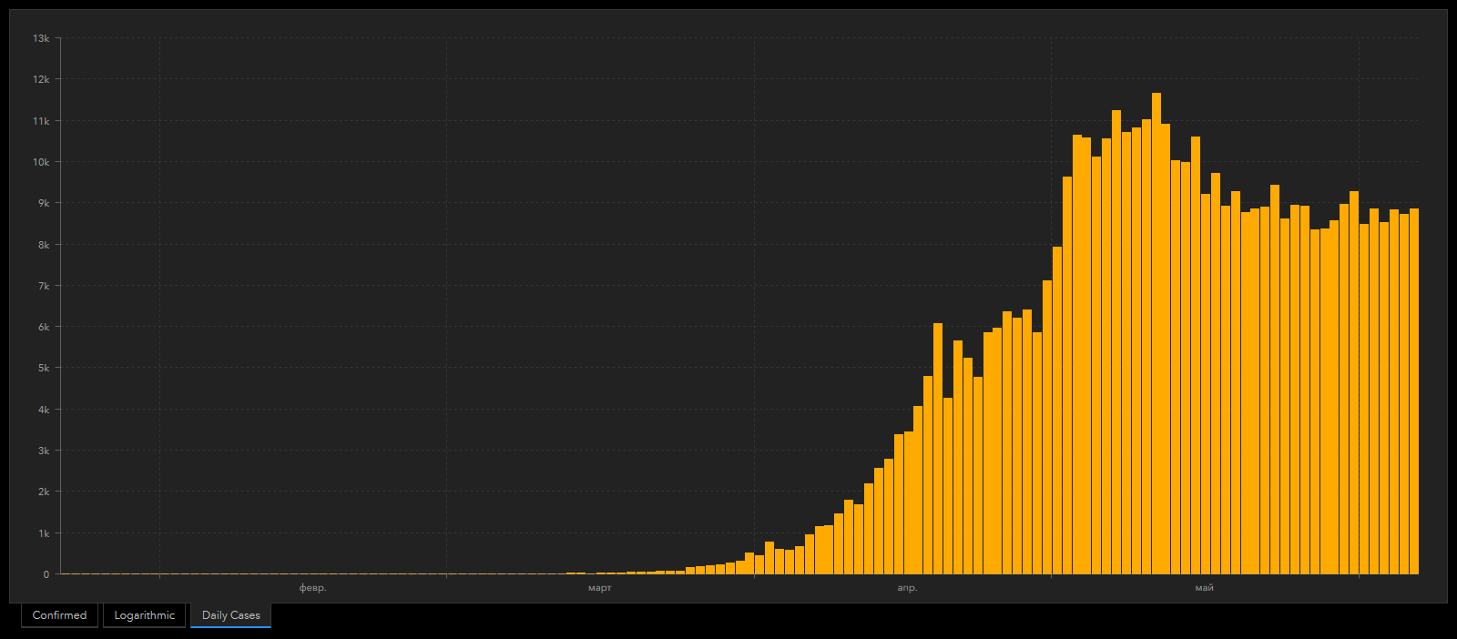Image resolution: width=1457 pixels, height=639 pixels.
Task: Select the 5k tick on the y-axis
Action: click(43, 368)
